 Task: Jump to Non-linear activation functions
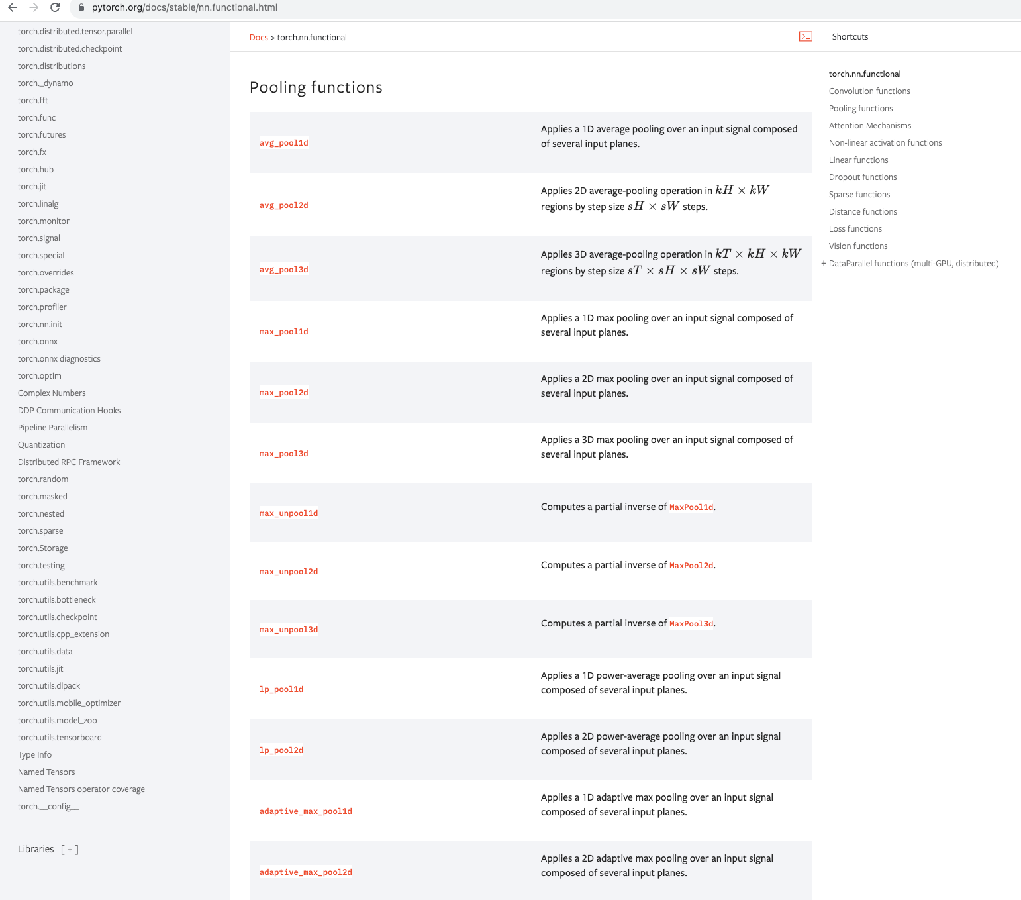[885, 143]
